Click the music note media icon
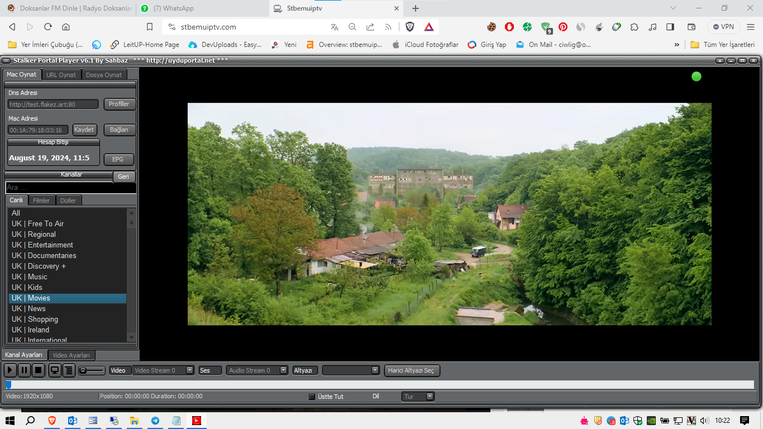 [652, 27]
